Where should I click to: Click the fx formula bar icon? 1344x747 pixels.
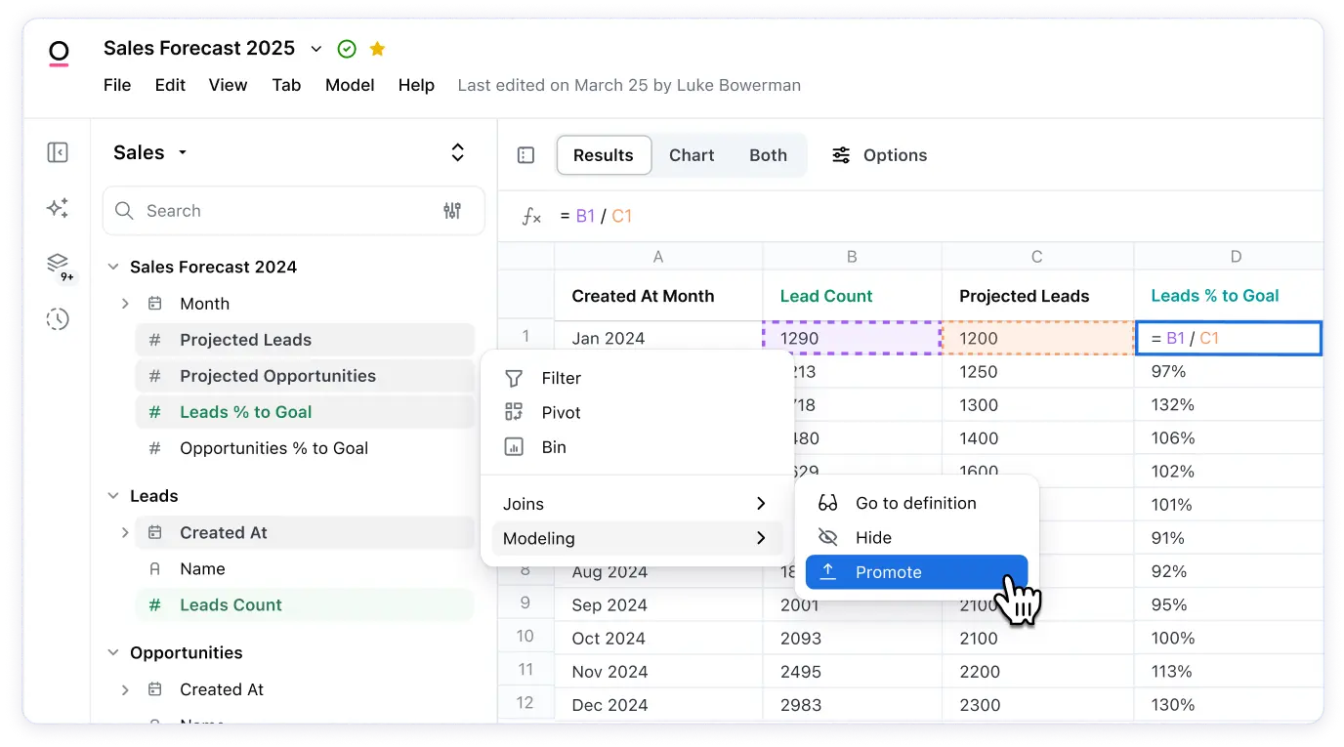[531, 216]
